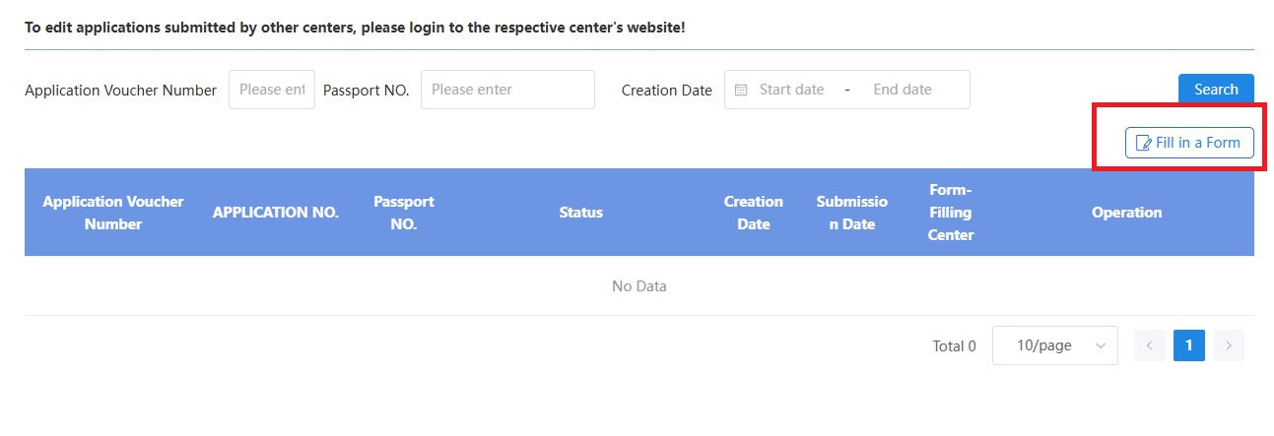Click the Total 0 record count text
Screen dimensions: 1274x436
(954, 346)
